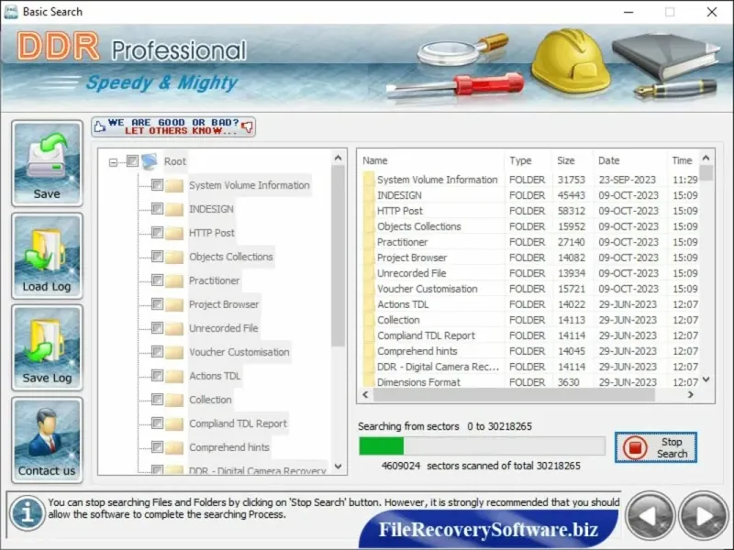
Task: Check the Comprehend hints checkbox
Action: tap(157, 447)
